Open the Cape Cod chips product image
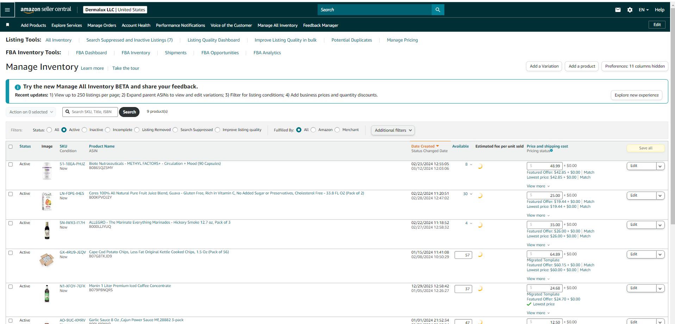 pos(46,260)
